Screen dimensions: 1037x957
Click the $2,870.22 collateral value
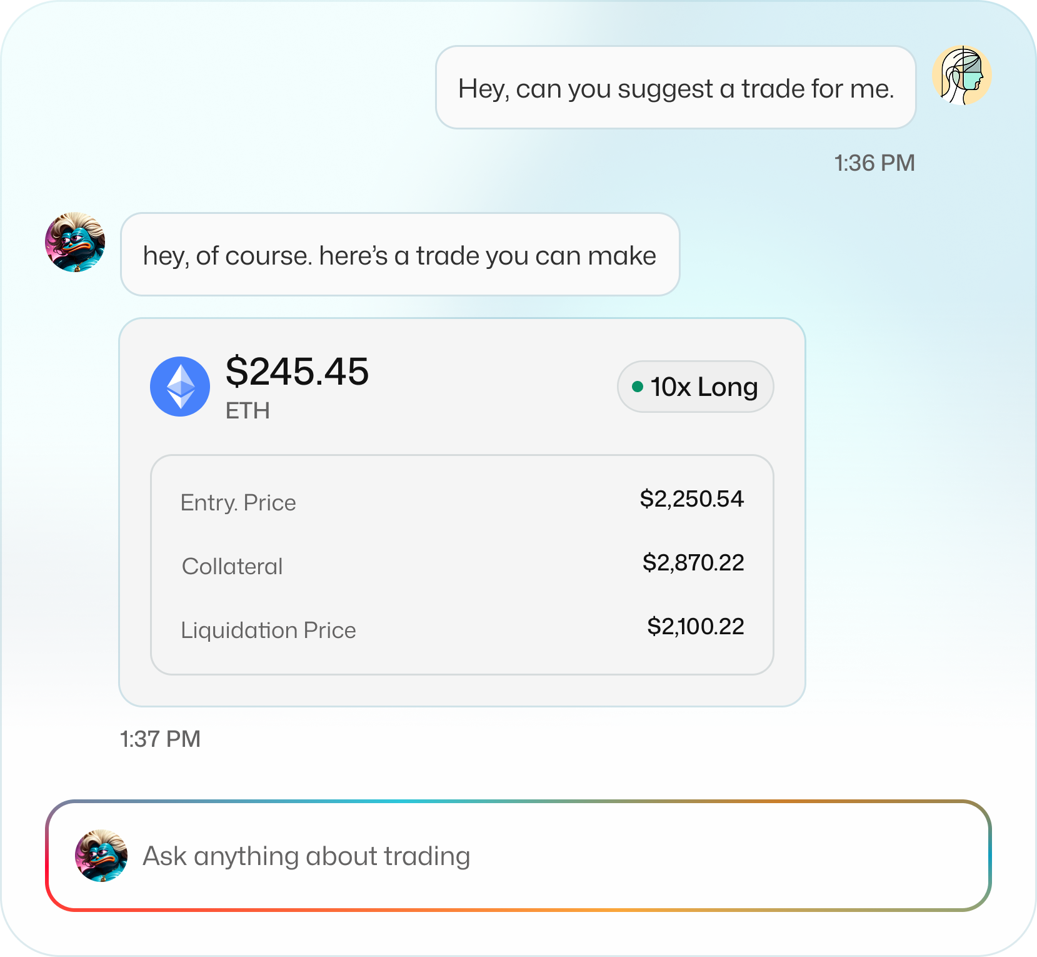[x=693, y=563]
